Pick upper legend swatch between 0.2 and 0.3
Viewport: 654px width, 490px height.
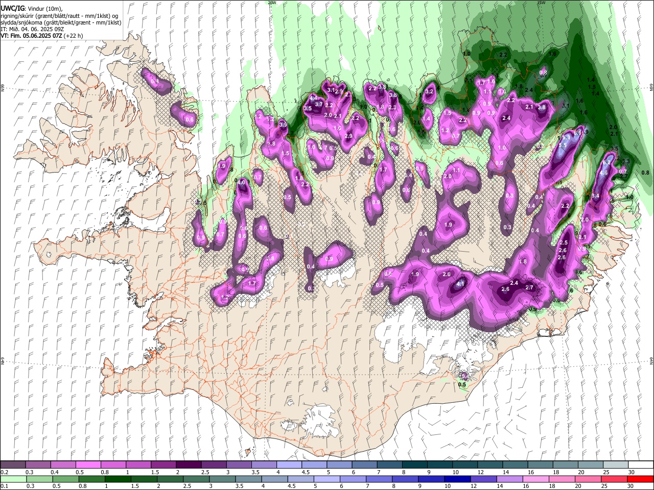13,465
